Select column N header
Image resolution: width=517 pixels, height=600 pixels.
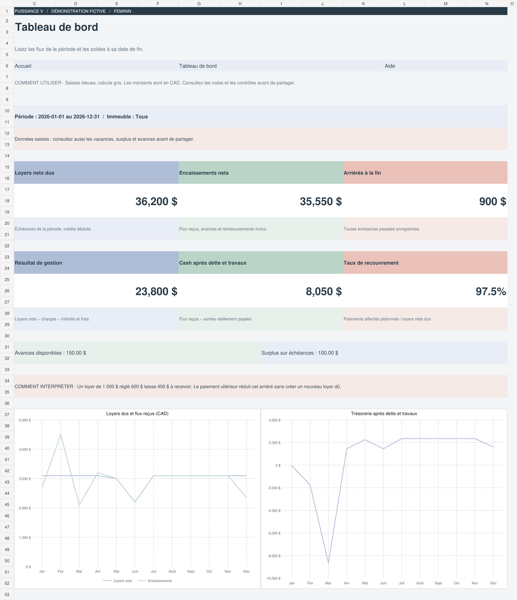tap(487, 3)
